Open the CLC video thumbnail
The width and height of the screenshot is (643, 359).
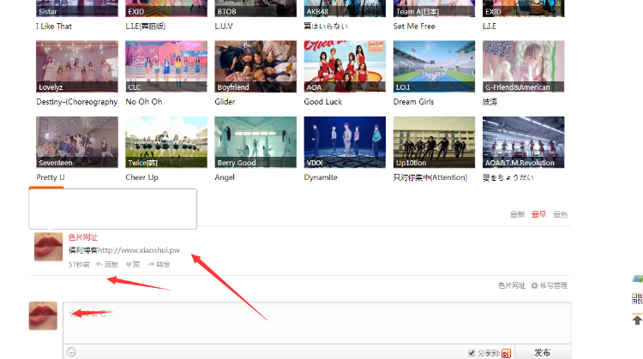(166, 66)
